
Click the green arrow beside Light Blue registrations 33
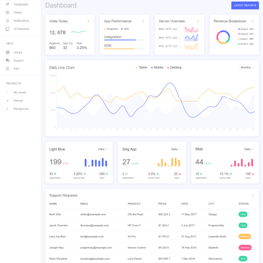pyautogui.click(x=55, y=174)
